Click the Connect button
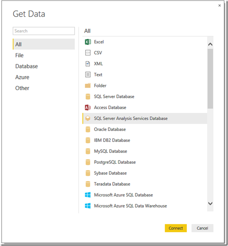This screenshot has height=246, width=228. tap(176, 228)
